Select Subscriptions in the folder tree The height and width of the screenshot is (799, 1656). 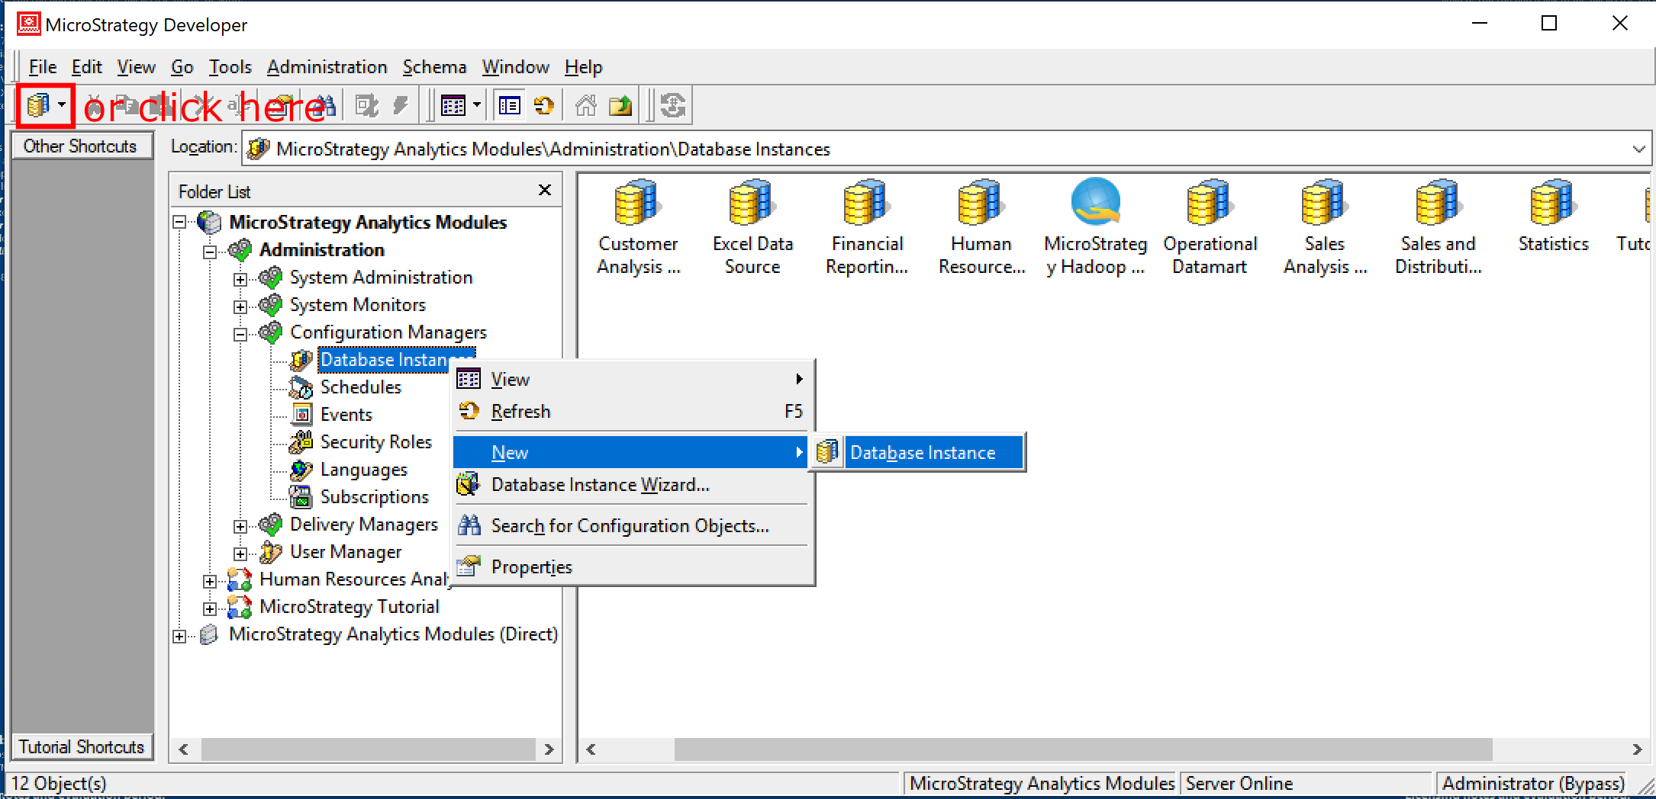click(x=374, y=497)
